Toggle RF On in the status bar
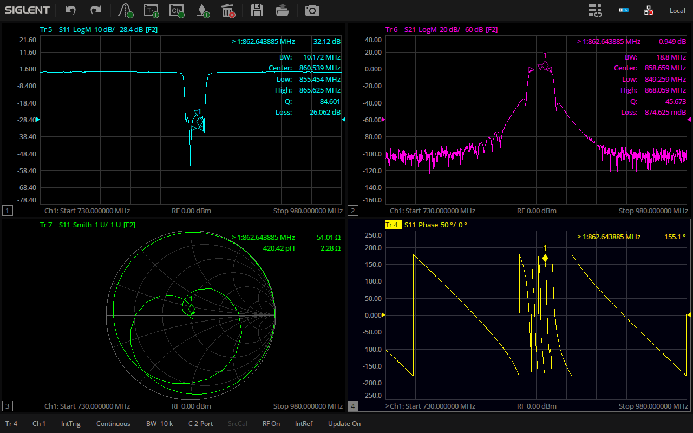The image size is (693, 433). point(271,424)
